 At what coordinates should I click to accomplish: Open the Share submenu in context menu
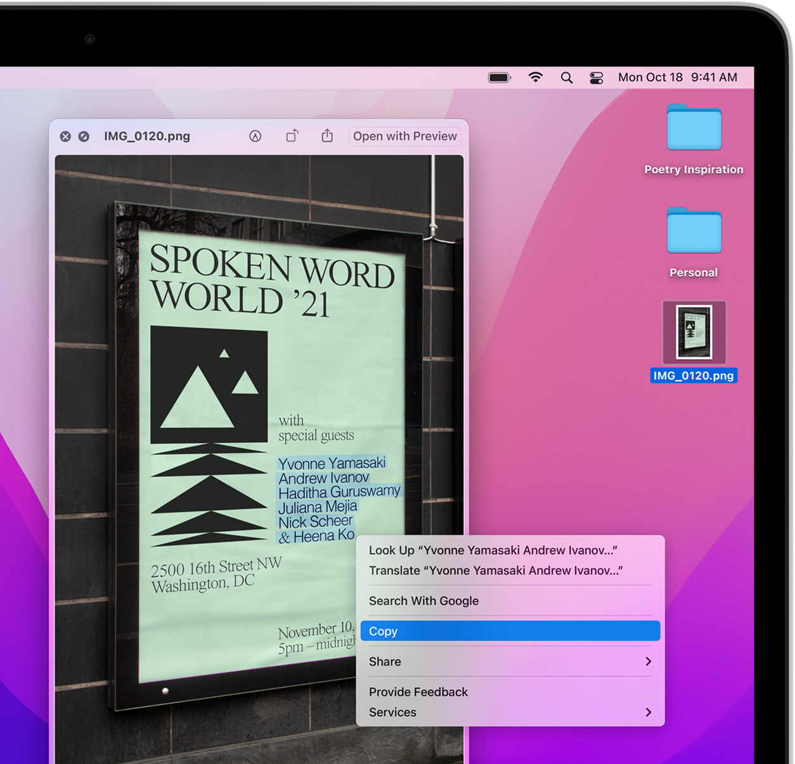(510, 661)
